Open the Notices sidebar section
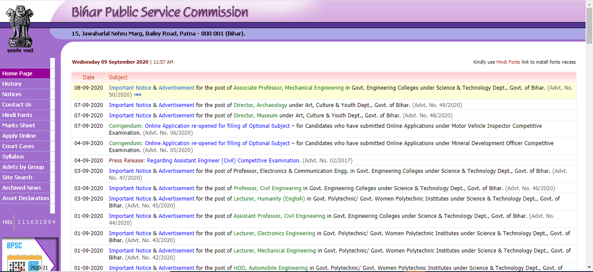593x272 pixels. coord(12,94)
